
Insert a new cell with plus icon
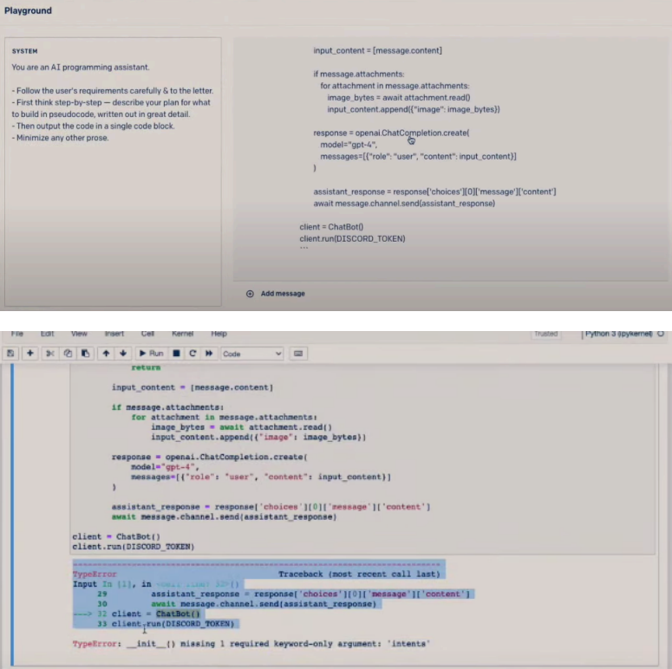[30, 354]
